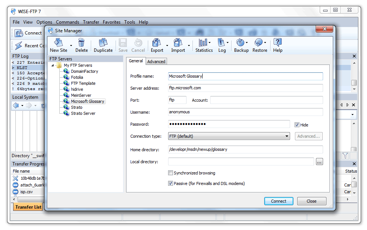Select Strato Server in the tree

tap(83, 113)
